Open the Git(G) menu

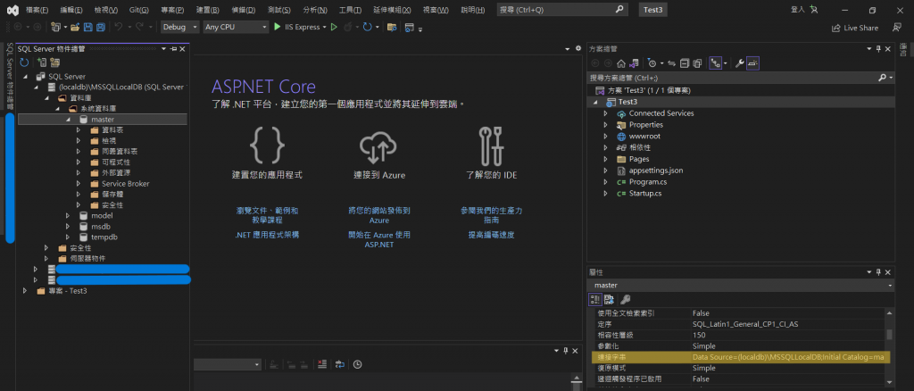point(138,11)
